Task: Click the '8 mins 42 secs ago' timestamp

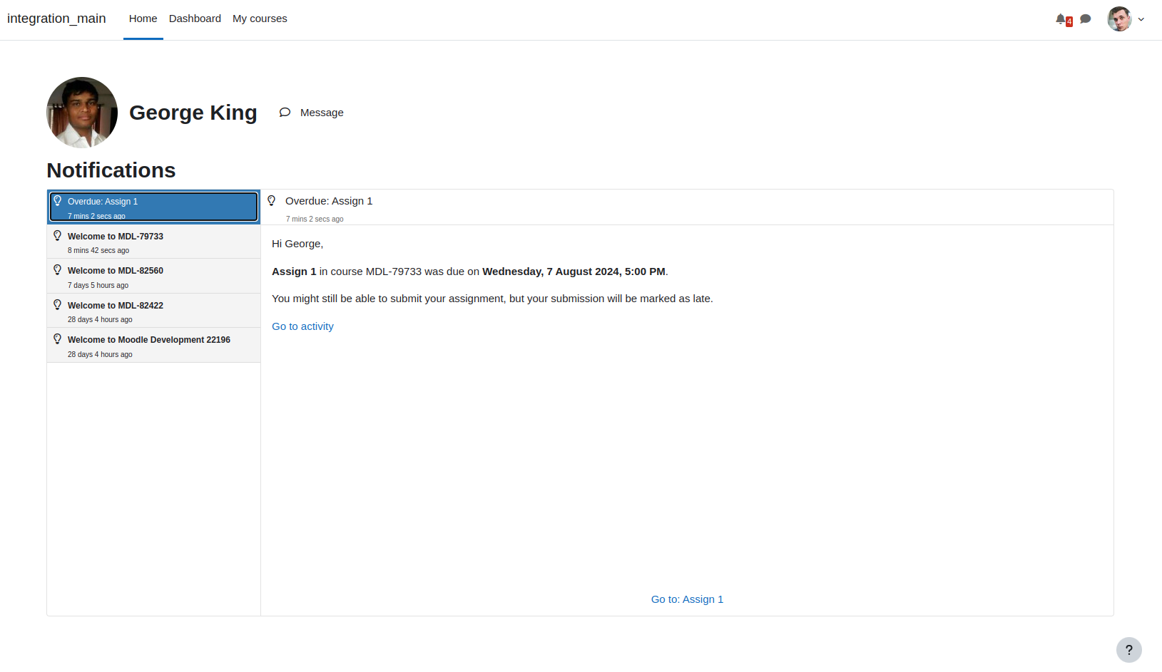Action: 98,251
